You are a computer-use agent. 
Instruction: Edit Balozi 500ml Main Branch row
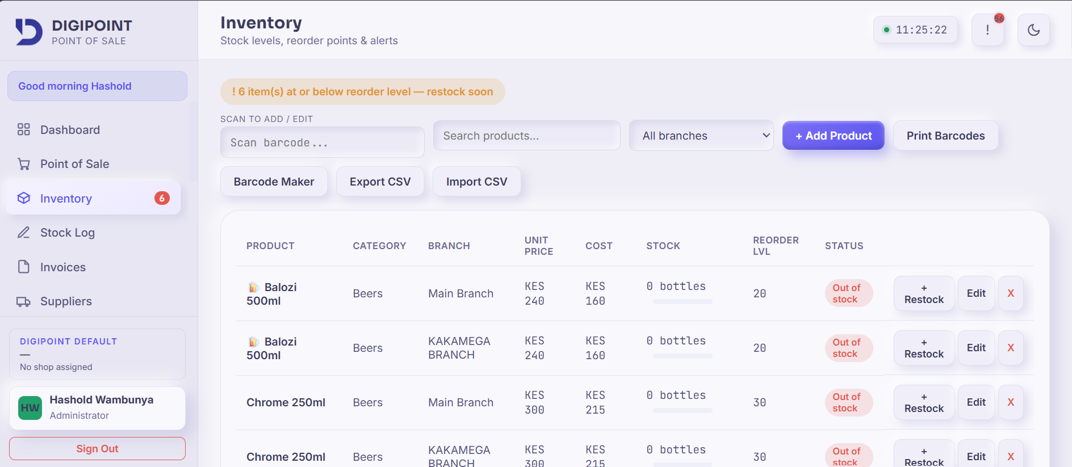976,293
